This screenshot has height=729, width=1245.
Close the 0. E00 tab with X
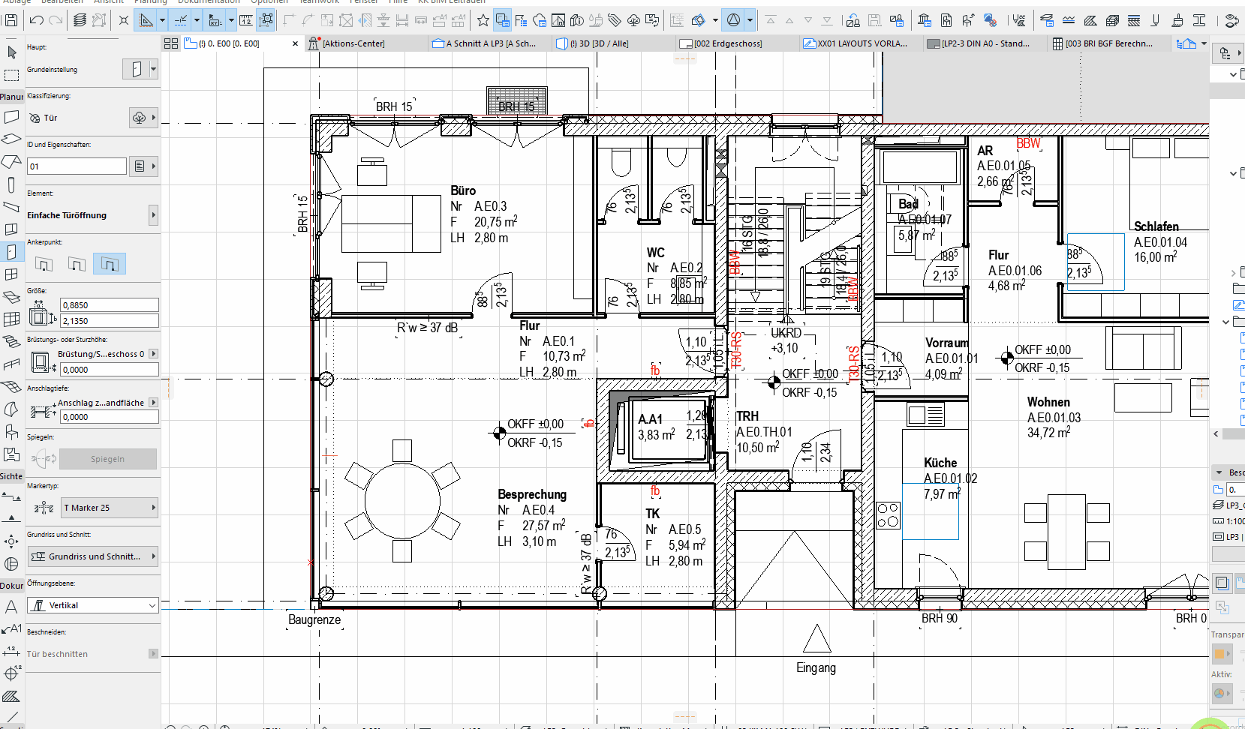295,43
